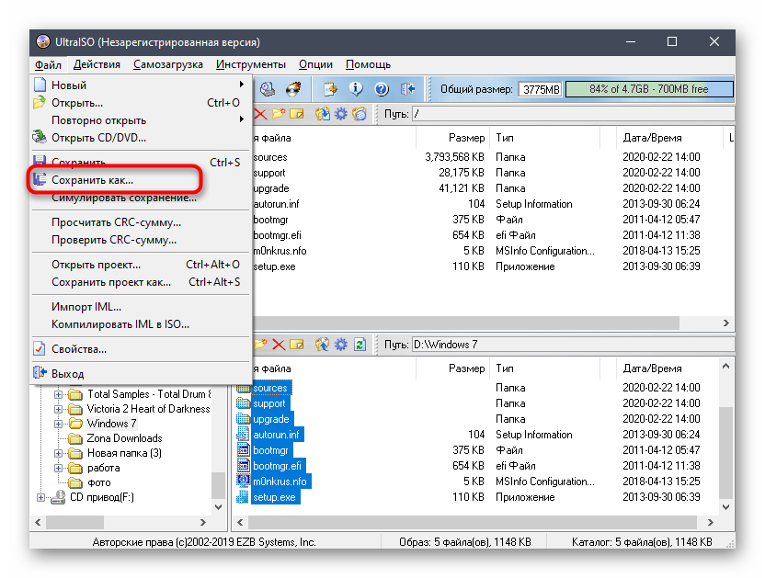This screenshot has width=765, height=578.
Task: Click the blue info icon in toolbar
Action: pyautogui.click(x=356, y=89)
